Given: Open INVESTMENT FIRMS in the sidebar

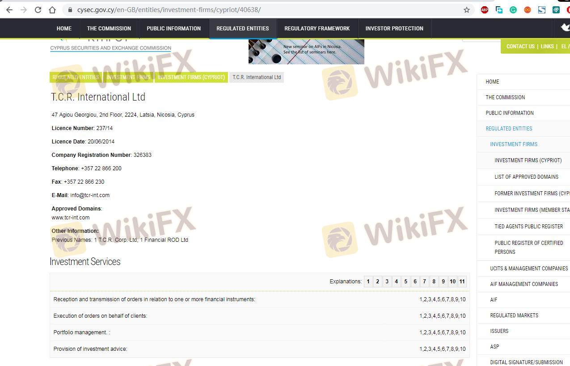Looking at the screenshot, I should 524,144.
